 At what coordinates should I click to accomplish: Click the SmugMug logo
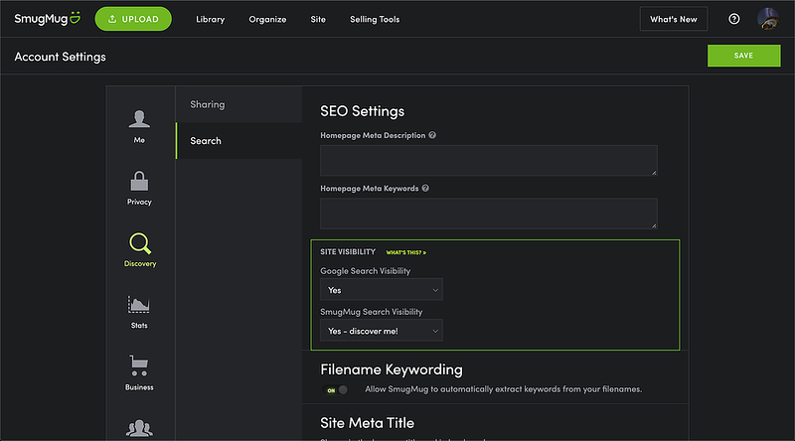(x=47, y=19)
